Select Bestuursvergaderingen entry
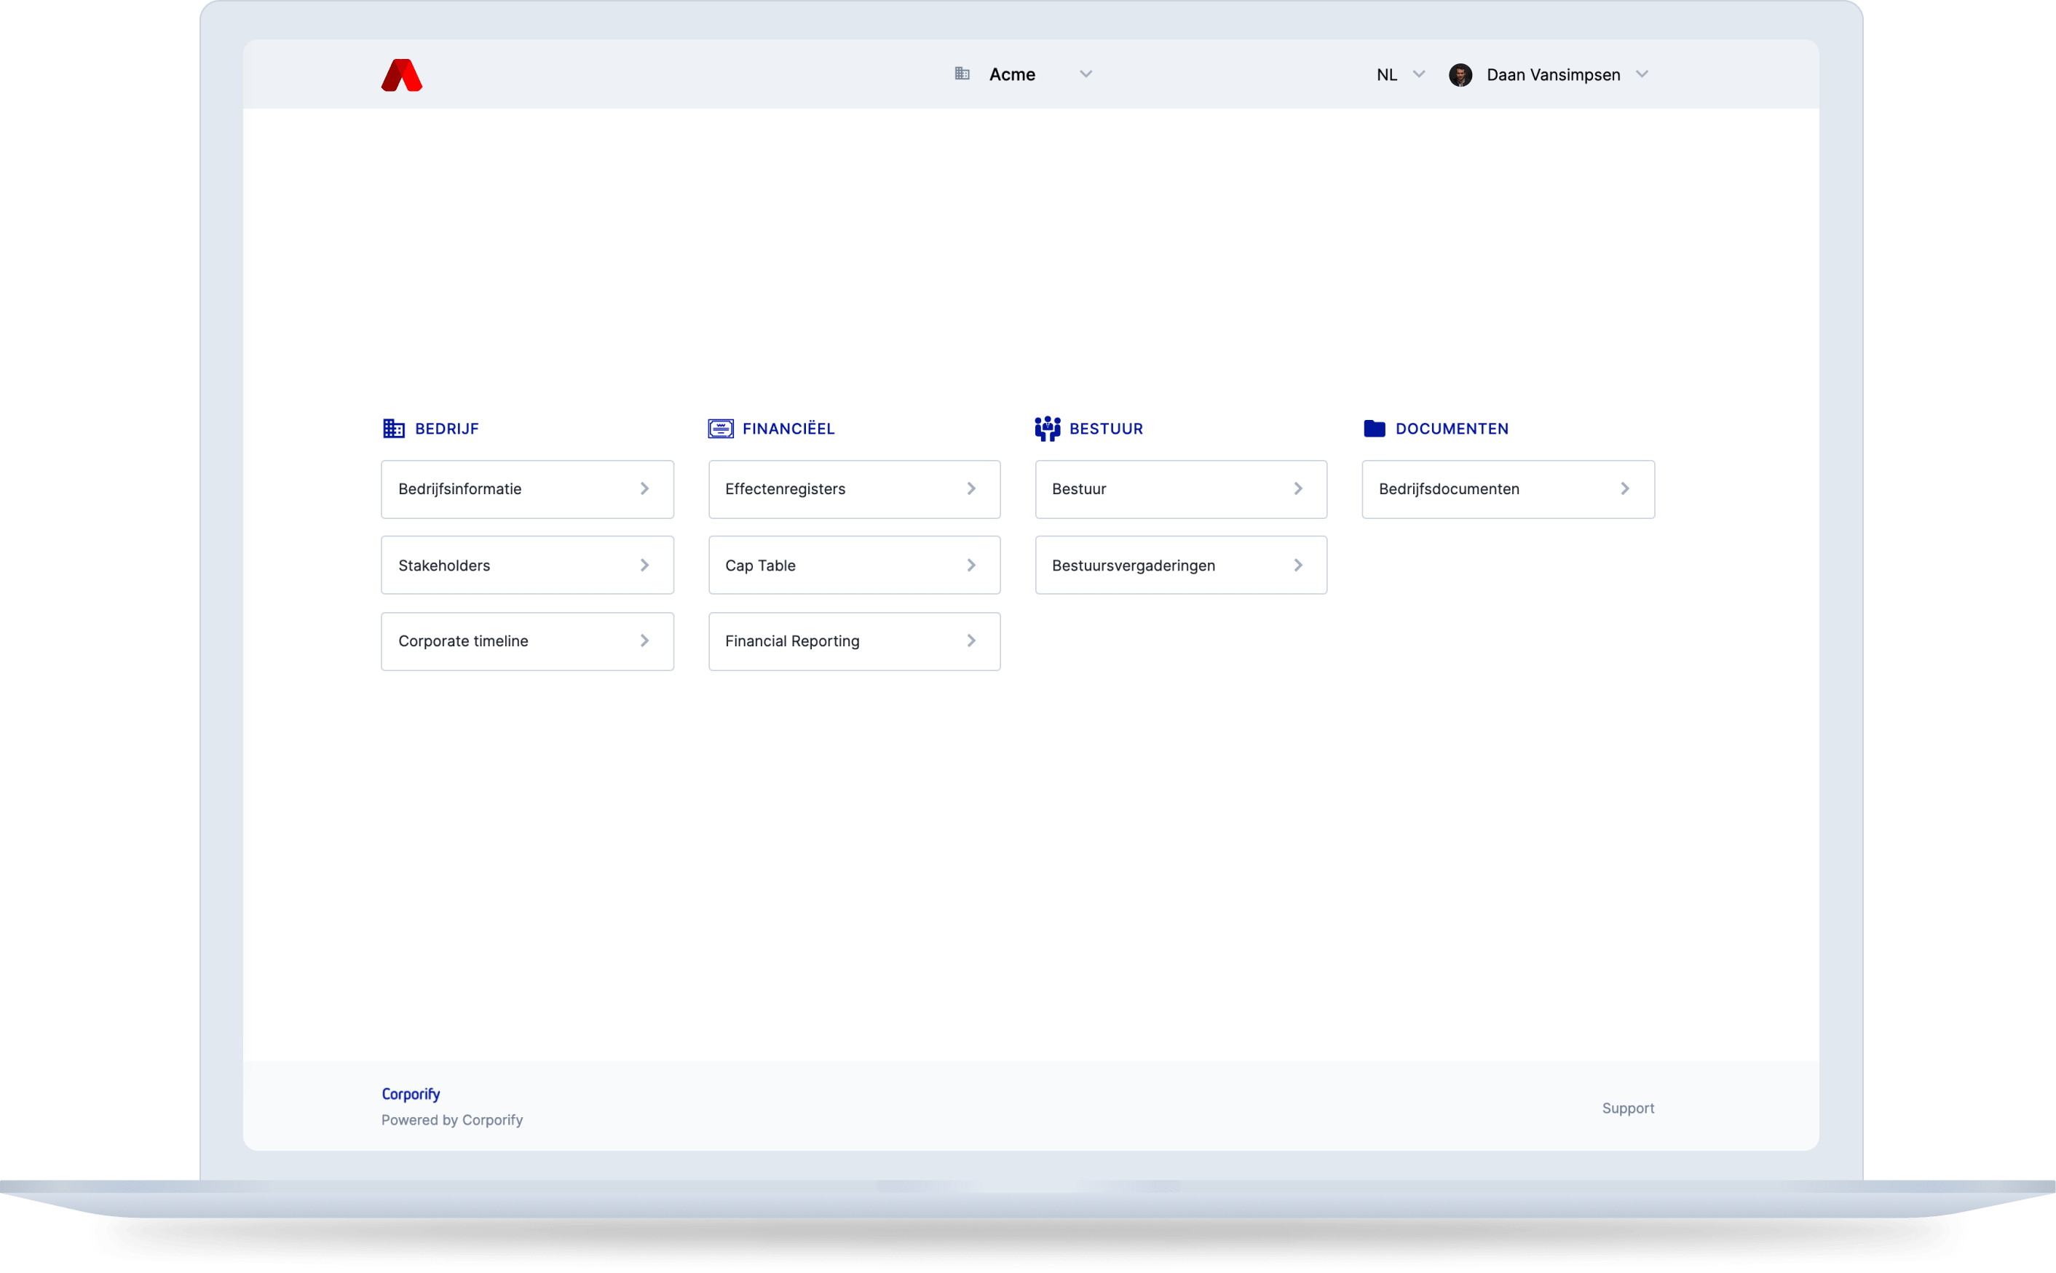The height and width of the screenshot is (1273, 2056). [1180, 565]
